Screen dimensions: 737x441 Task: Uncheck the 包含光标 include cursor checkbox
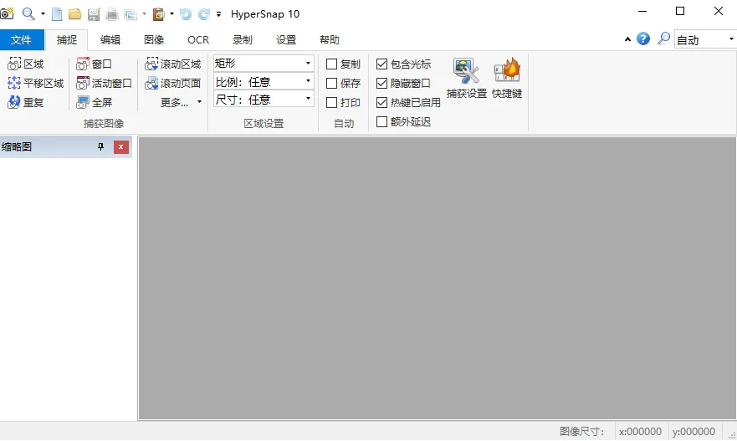click(x=382, y=64)
